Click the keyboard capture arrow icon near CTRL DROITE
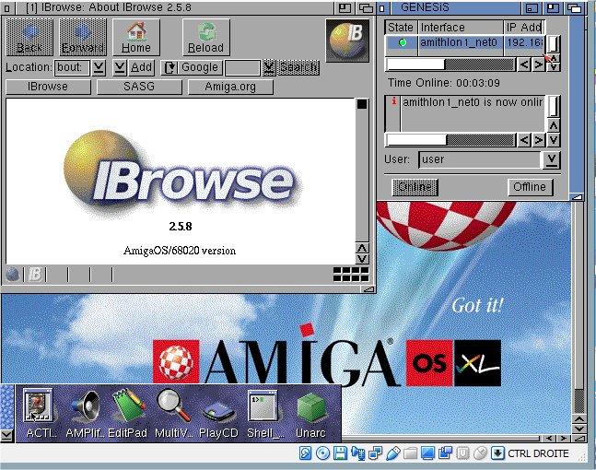596x470 pixels. (497, 453)
